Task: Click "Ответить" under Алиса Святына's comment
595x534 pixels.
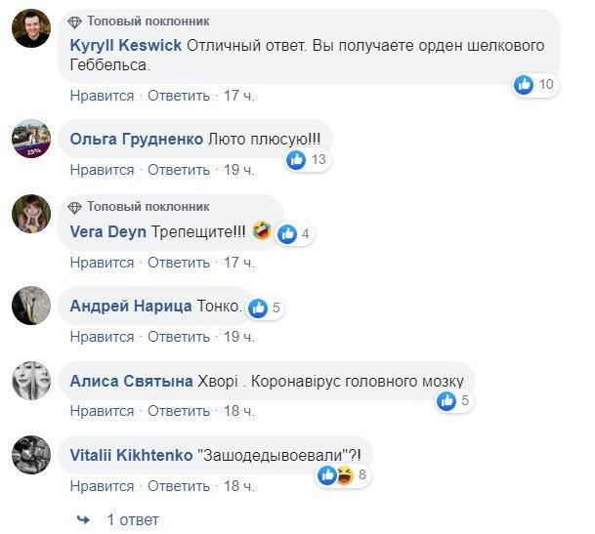Action: click(x=179, y=411)
